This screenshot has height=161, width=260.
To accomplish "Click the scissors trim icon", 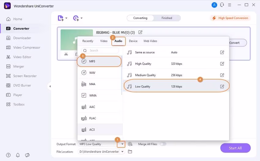I will point(66,54).
